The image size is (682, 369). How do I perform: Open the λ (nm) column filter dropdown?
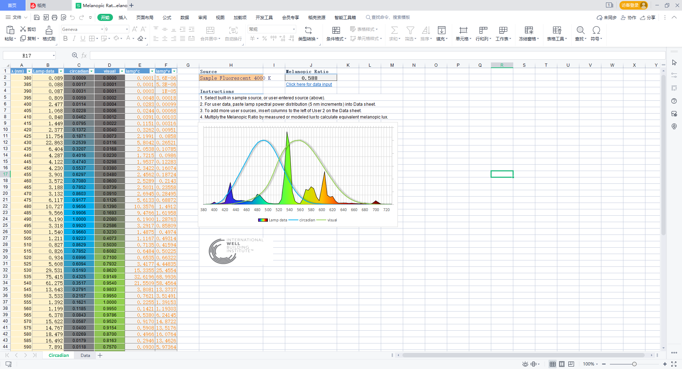[x=29, y=71]
